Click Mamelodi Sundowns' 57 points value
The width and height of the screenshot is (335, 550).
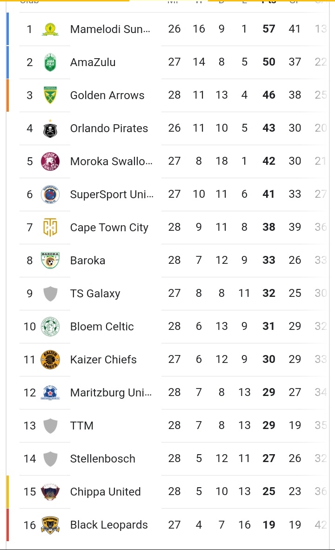click(x=269, y=29)
